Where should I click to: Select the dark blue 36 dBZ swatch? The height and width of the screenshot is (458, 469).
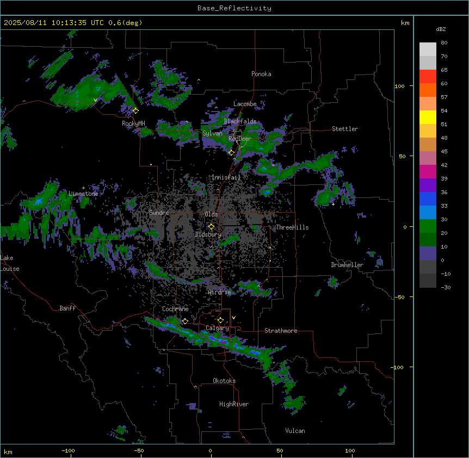tap(428, 199)
